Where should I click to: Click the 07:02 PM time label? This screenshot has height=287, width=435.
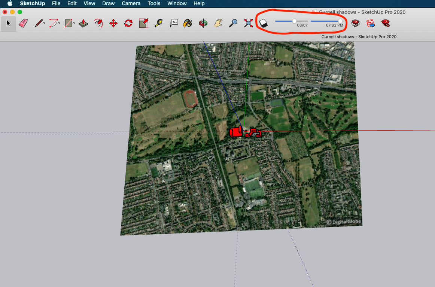(x=335, y=25)
